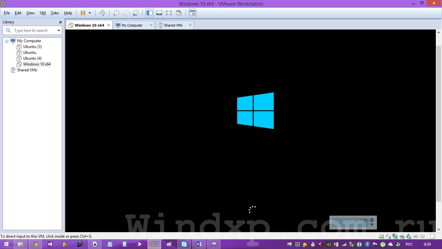The height and width of the screenshot is (249, 442).
Task: Open the message log icon
Action: click(x=432, y=236)
